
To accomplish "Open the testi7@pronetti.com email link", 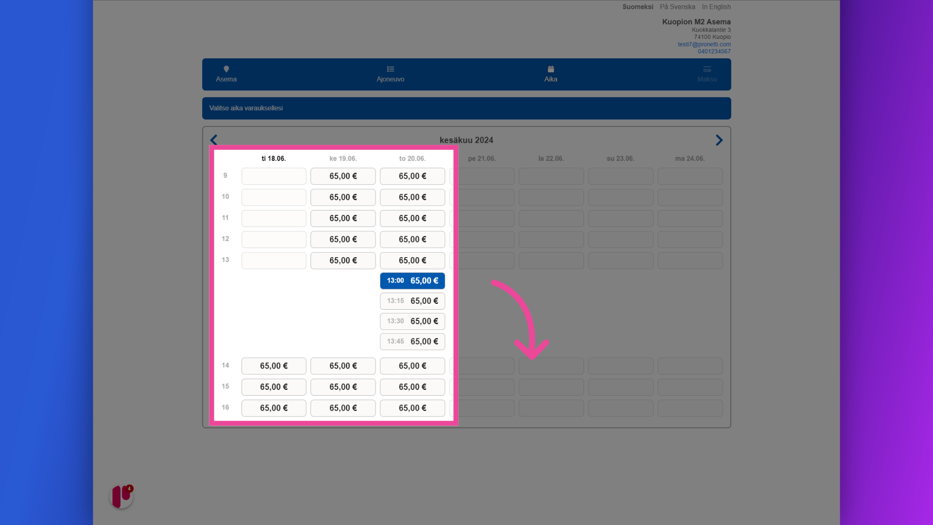I will tap(704, 44).
